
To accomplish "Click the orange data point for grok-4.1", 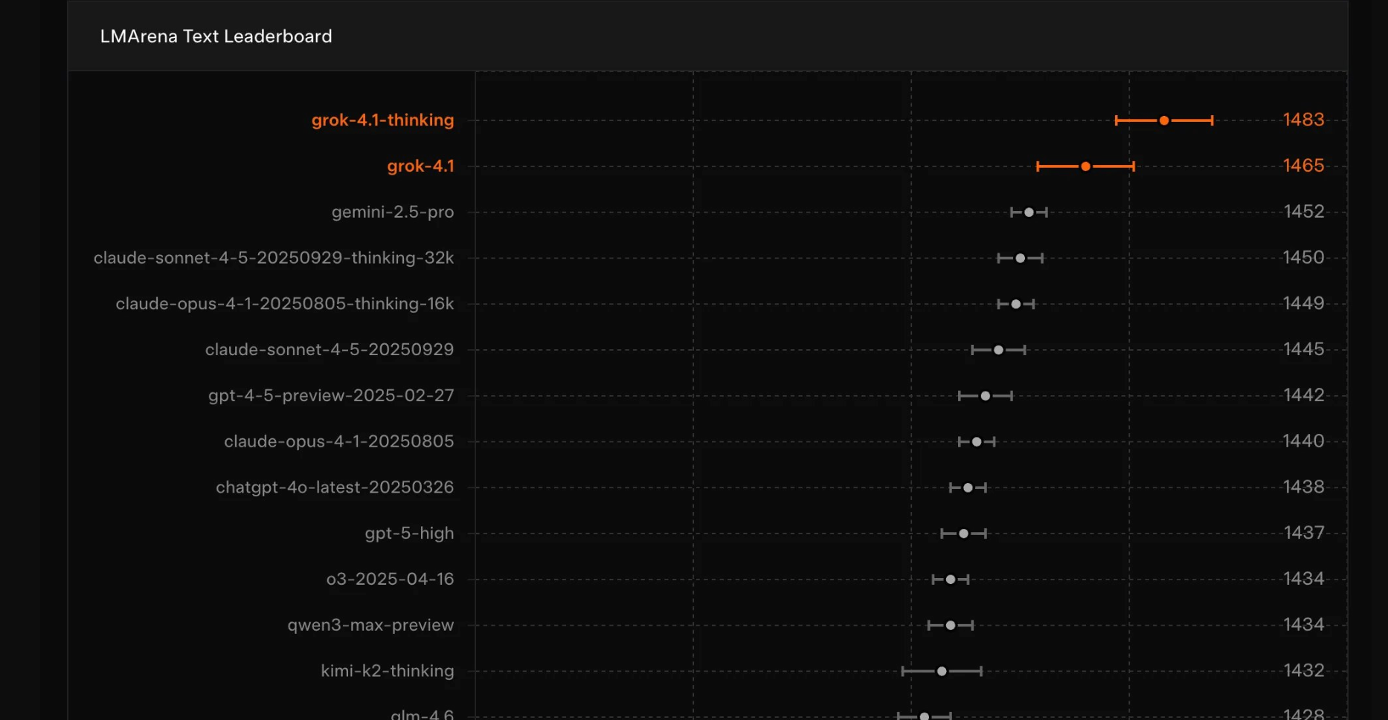I will (x=1086, y=166).
